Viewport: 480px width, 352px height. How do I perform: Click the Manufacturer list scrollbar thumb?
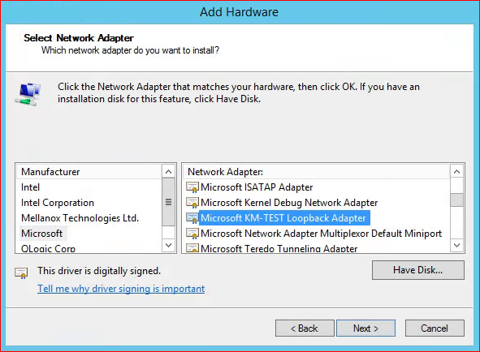tap(168, 202)
